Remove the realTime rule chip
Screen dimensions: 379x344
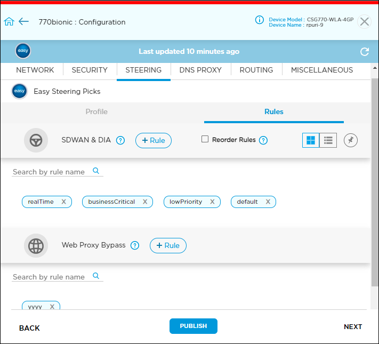click(x=63, y=202)
